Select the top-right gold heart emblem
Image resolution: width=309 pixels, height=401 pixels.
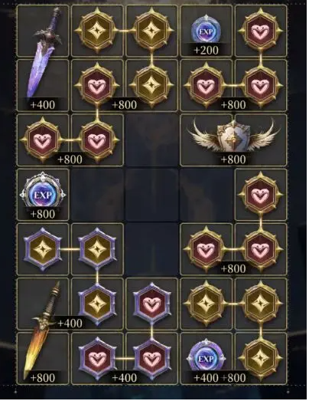261,31
